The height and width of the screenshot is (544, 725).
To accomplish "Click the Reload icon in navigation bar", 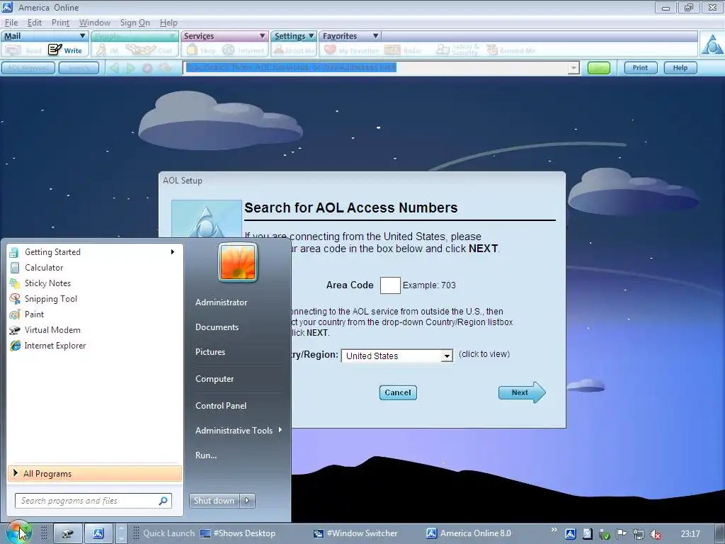I will coord(165,68).
